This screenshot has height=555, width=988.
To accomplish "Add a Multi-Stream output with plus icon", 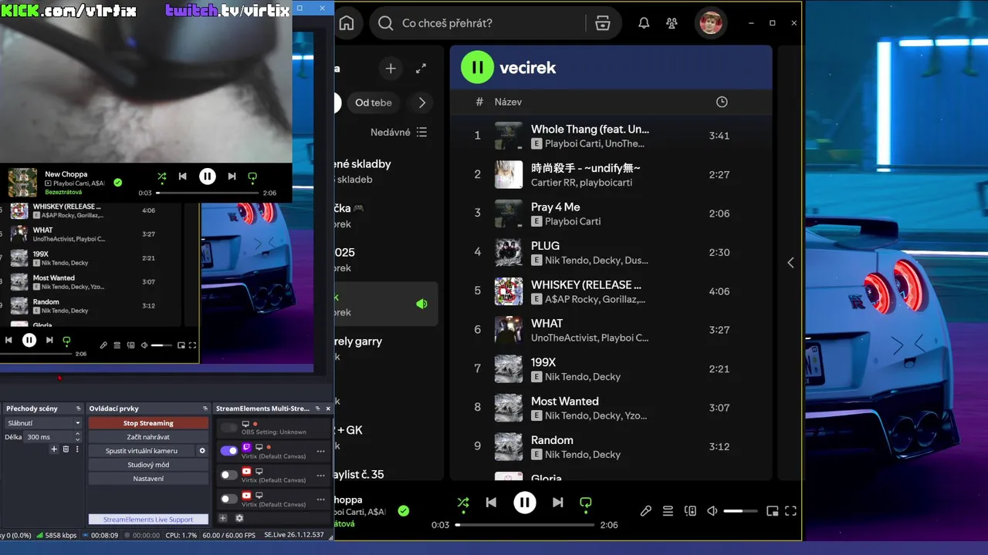I will pos(223,518).
